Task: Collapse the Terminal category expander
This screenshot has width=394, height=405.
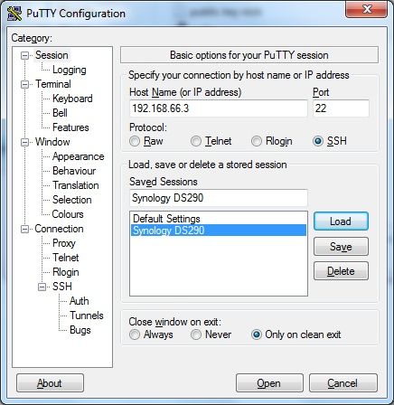Action: click(24, 84)
